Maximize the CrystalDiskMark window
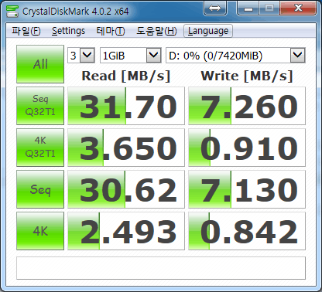Screen dimensions: 322x292 coord(269,8)
